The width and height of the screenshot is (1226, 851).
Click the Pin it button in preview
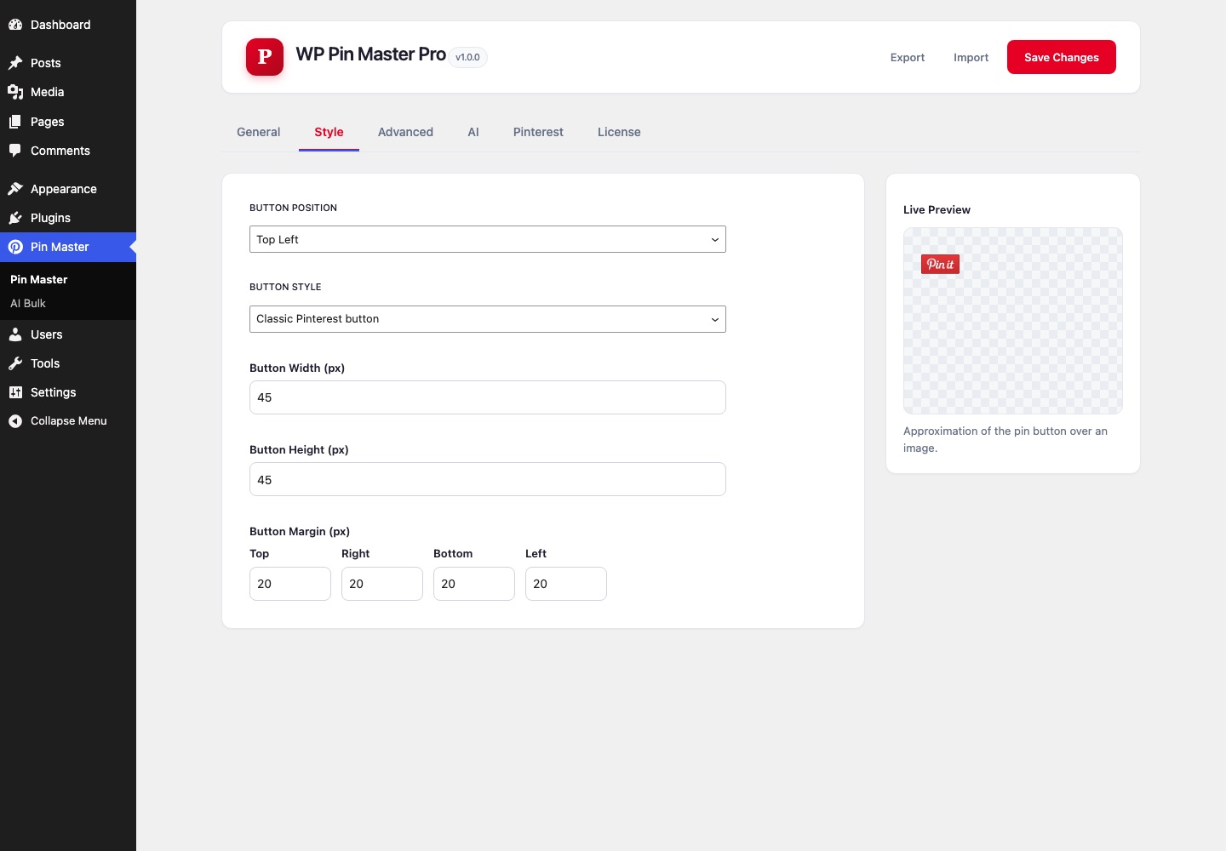(940, 264)
